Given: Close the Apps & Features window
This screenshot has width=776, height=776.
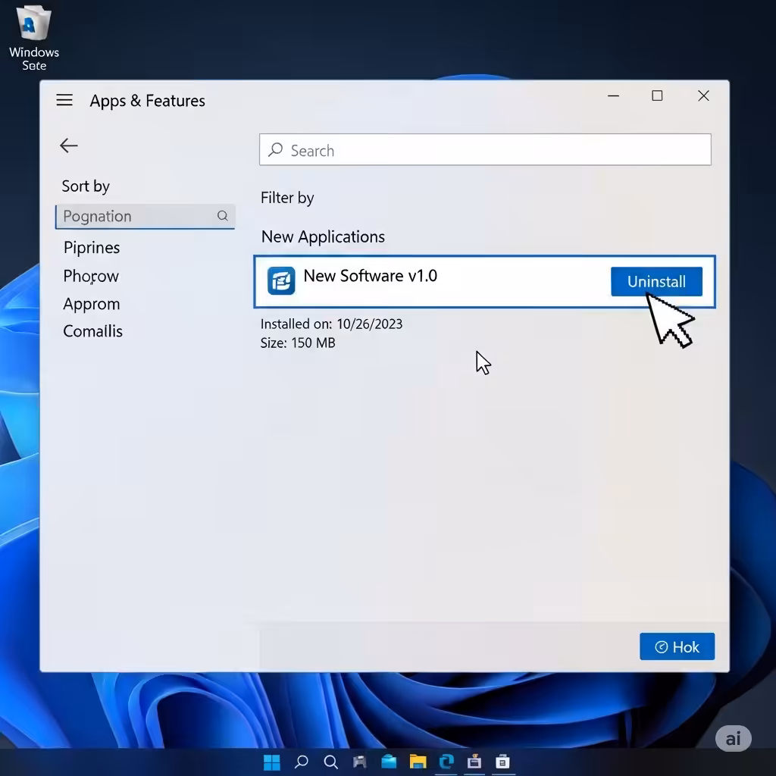Looking at the screenshot, I should 703,95.
